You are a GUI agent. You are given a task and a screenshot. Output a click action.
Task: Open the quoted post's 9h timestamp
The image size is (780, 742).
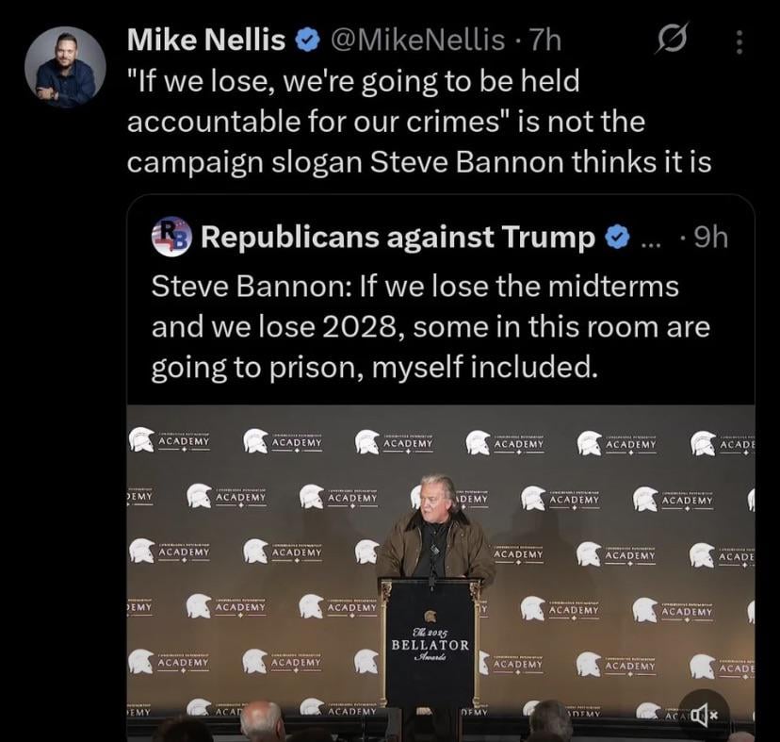click(x=709, y=238)
